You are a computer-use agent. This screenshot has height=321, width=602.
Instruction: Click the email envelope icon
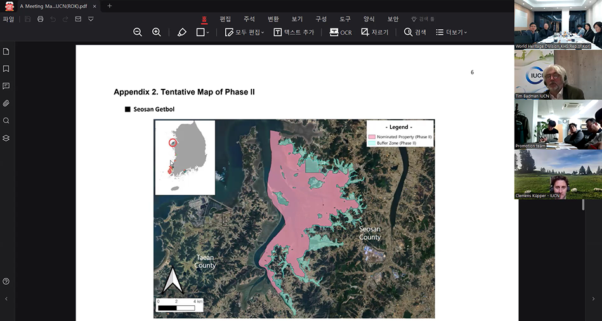coord(78,19)
